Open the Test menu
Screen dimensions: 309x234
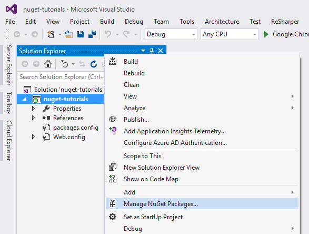point(255,22)
